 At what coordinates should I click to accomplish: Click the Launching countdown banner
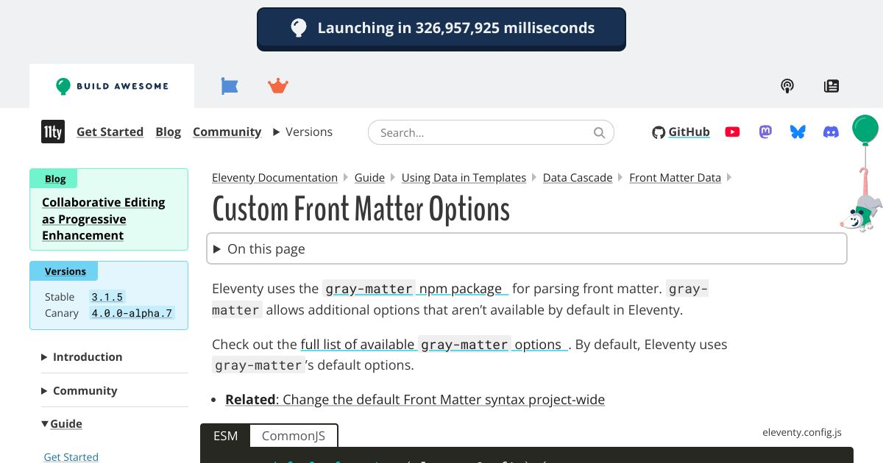pos(441,29)
